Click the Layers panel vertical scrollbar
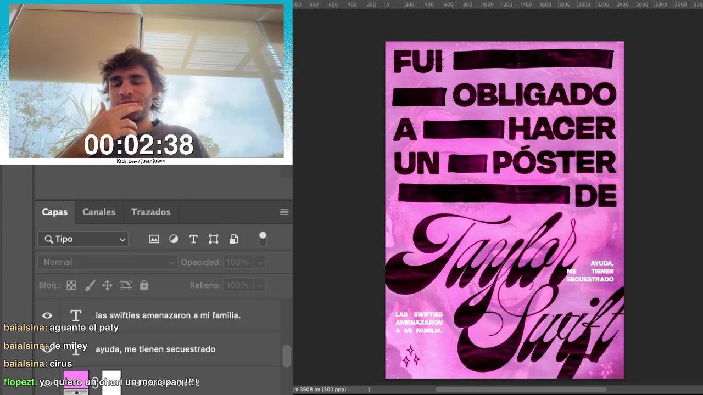This screenshot has width=703, height=395. [x=286, y=356]
